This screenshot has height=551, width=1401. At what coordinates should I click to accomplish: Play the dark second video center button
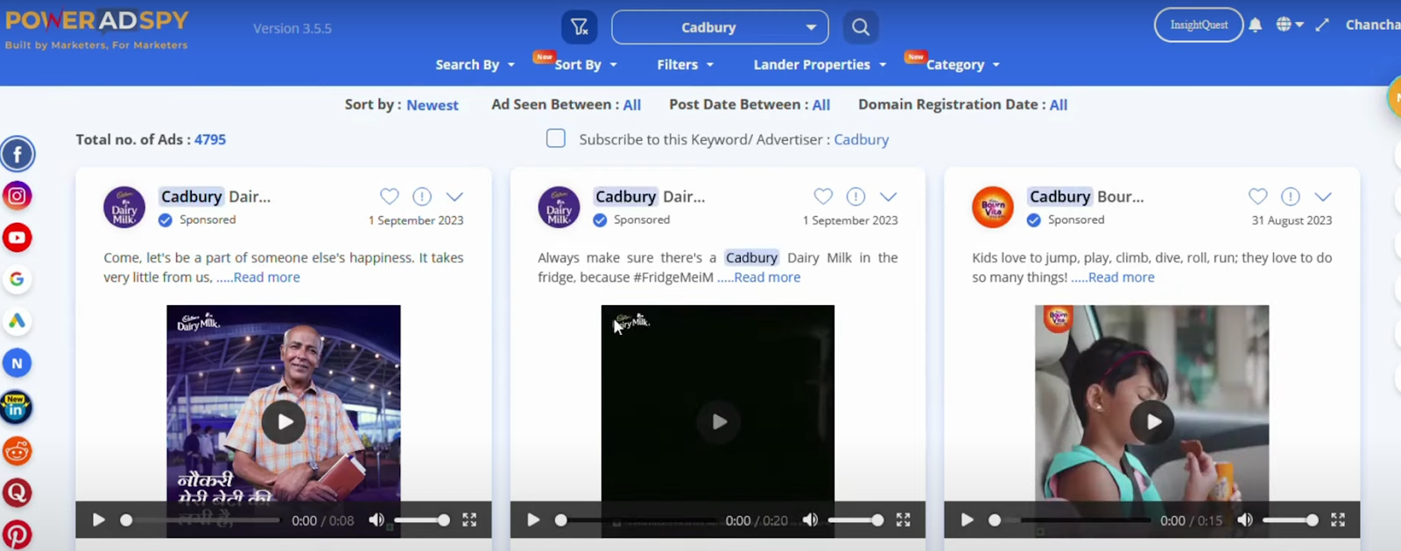pyautogui.click(x=718, y=422)
